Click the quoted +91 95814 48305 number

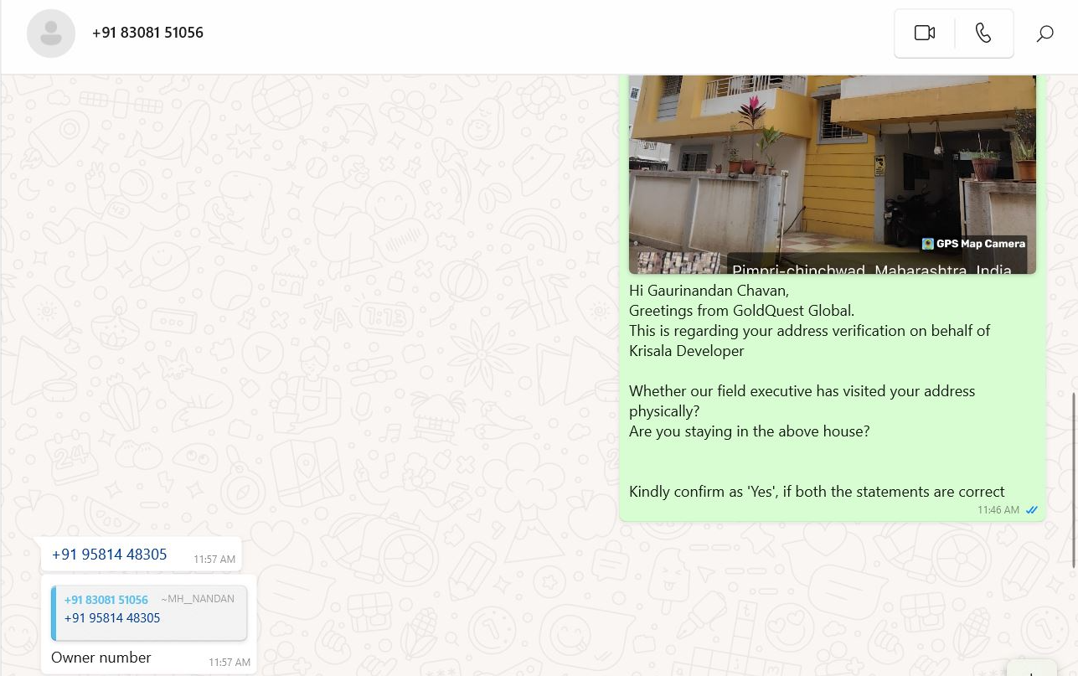(112, 618)
